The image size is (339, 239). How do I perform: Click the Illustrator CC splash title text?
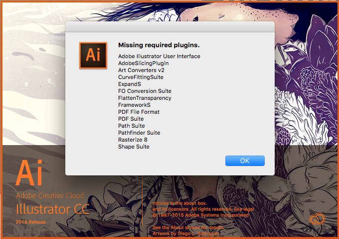52,209
